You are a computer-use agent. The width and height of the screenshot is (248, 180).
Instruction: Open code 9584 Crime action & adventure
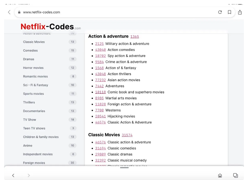point(99,62)
